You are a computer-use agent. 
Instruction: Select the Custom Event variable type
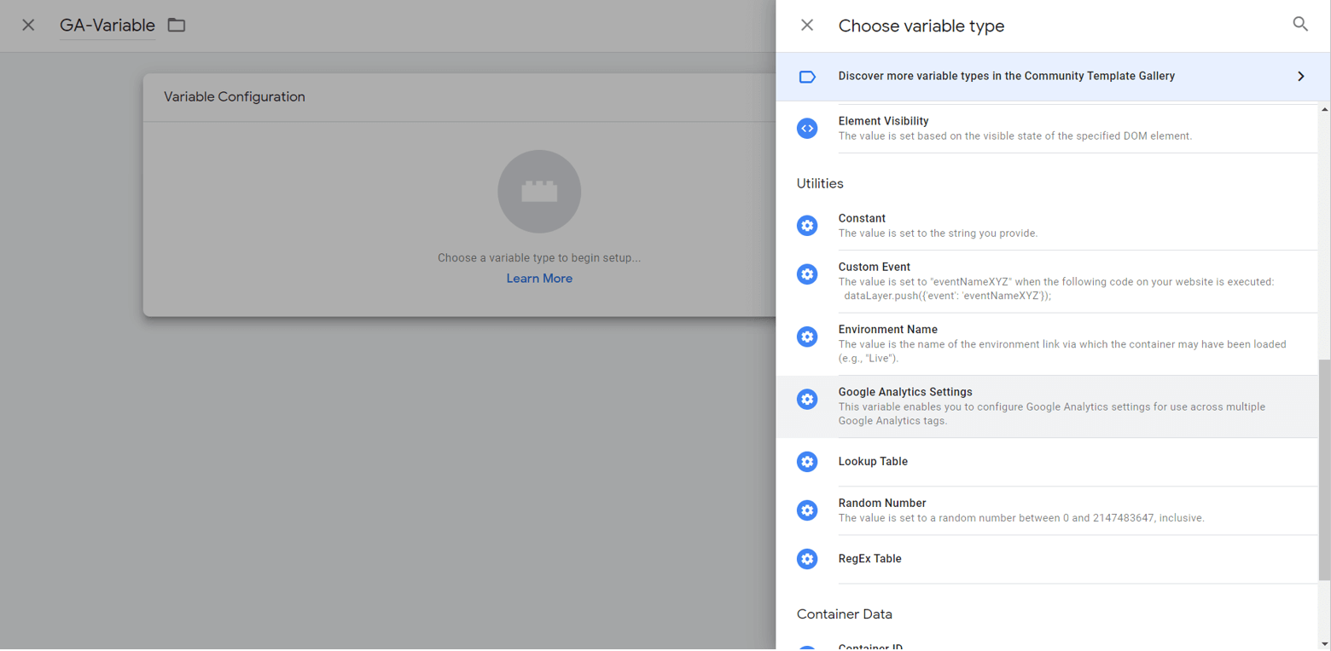tap(1047, 281)
